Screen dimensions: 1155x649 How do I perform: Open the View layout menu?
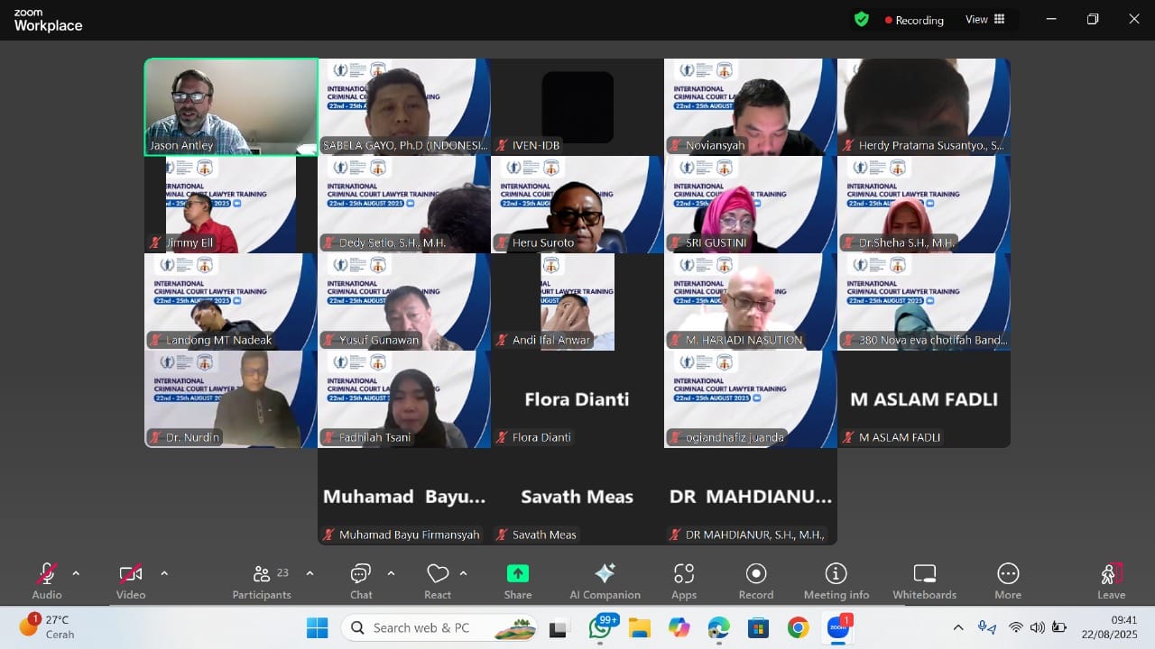(x=984, y=19)
